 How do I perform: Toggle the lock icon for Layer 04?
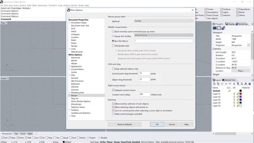238,102
